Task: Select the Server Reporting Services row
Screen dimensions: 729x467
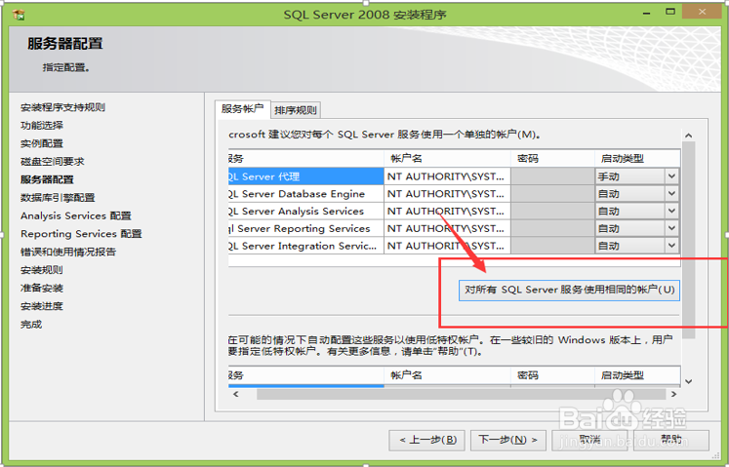Action: point(305,228)
